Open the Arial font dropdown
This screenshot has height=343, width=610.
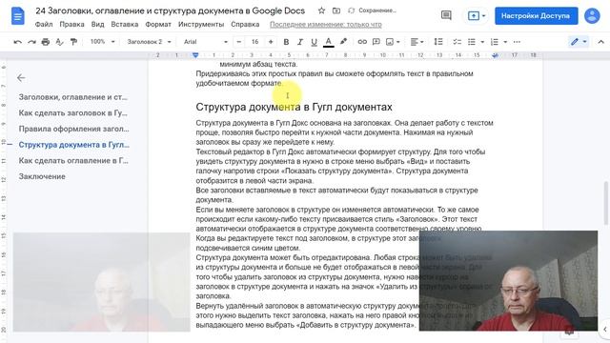206,42
